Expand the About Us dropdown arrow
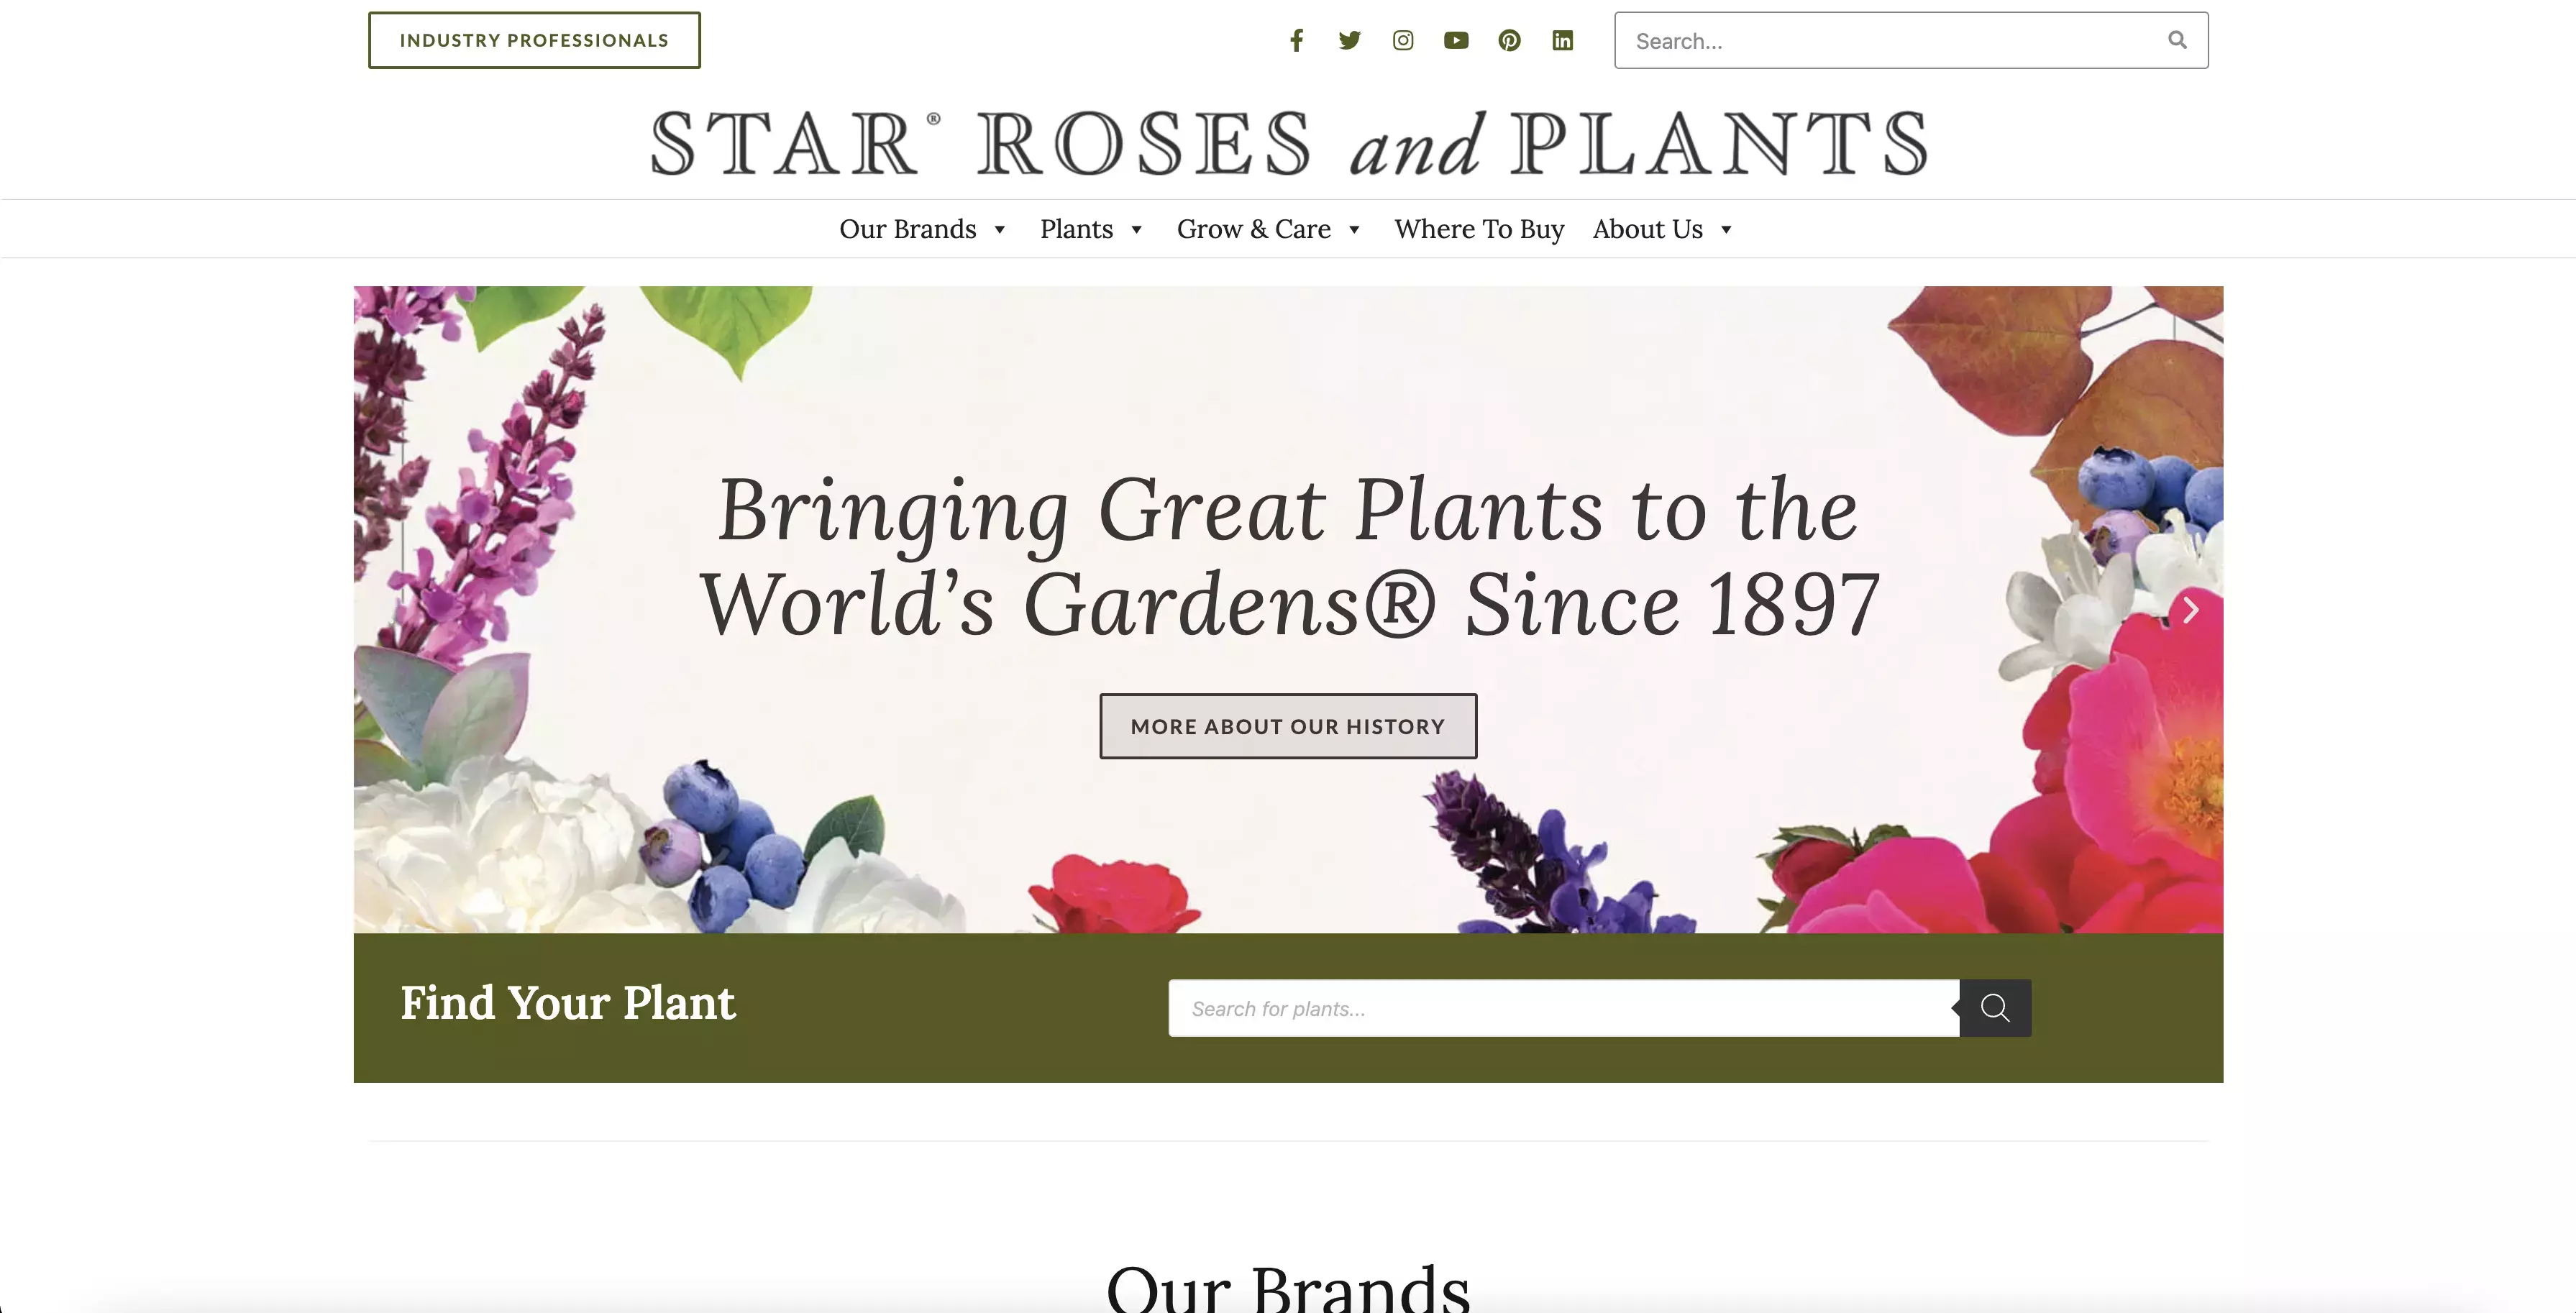Image resolution: width=2576 pixels, height=1313 pixels. coord(1726,230)
